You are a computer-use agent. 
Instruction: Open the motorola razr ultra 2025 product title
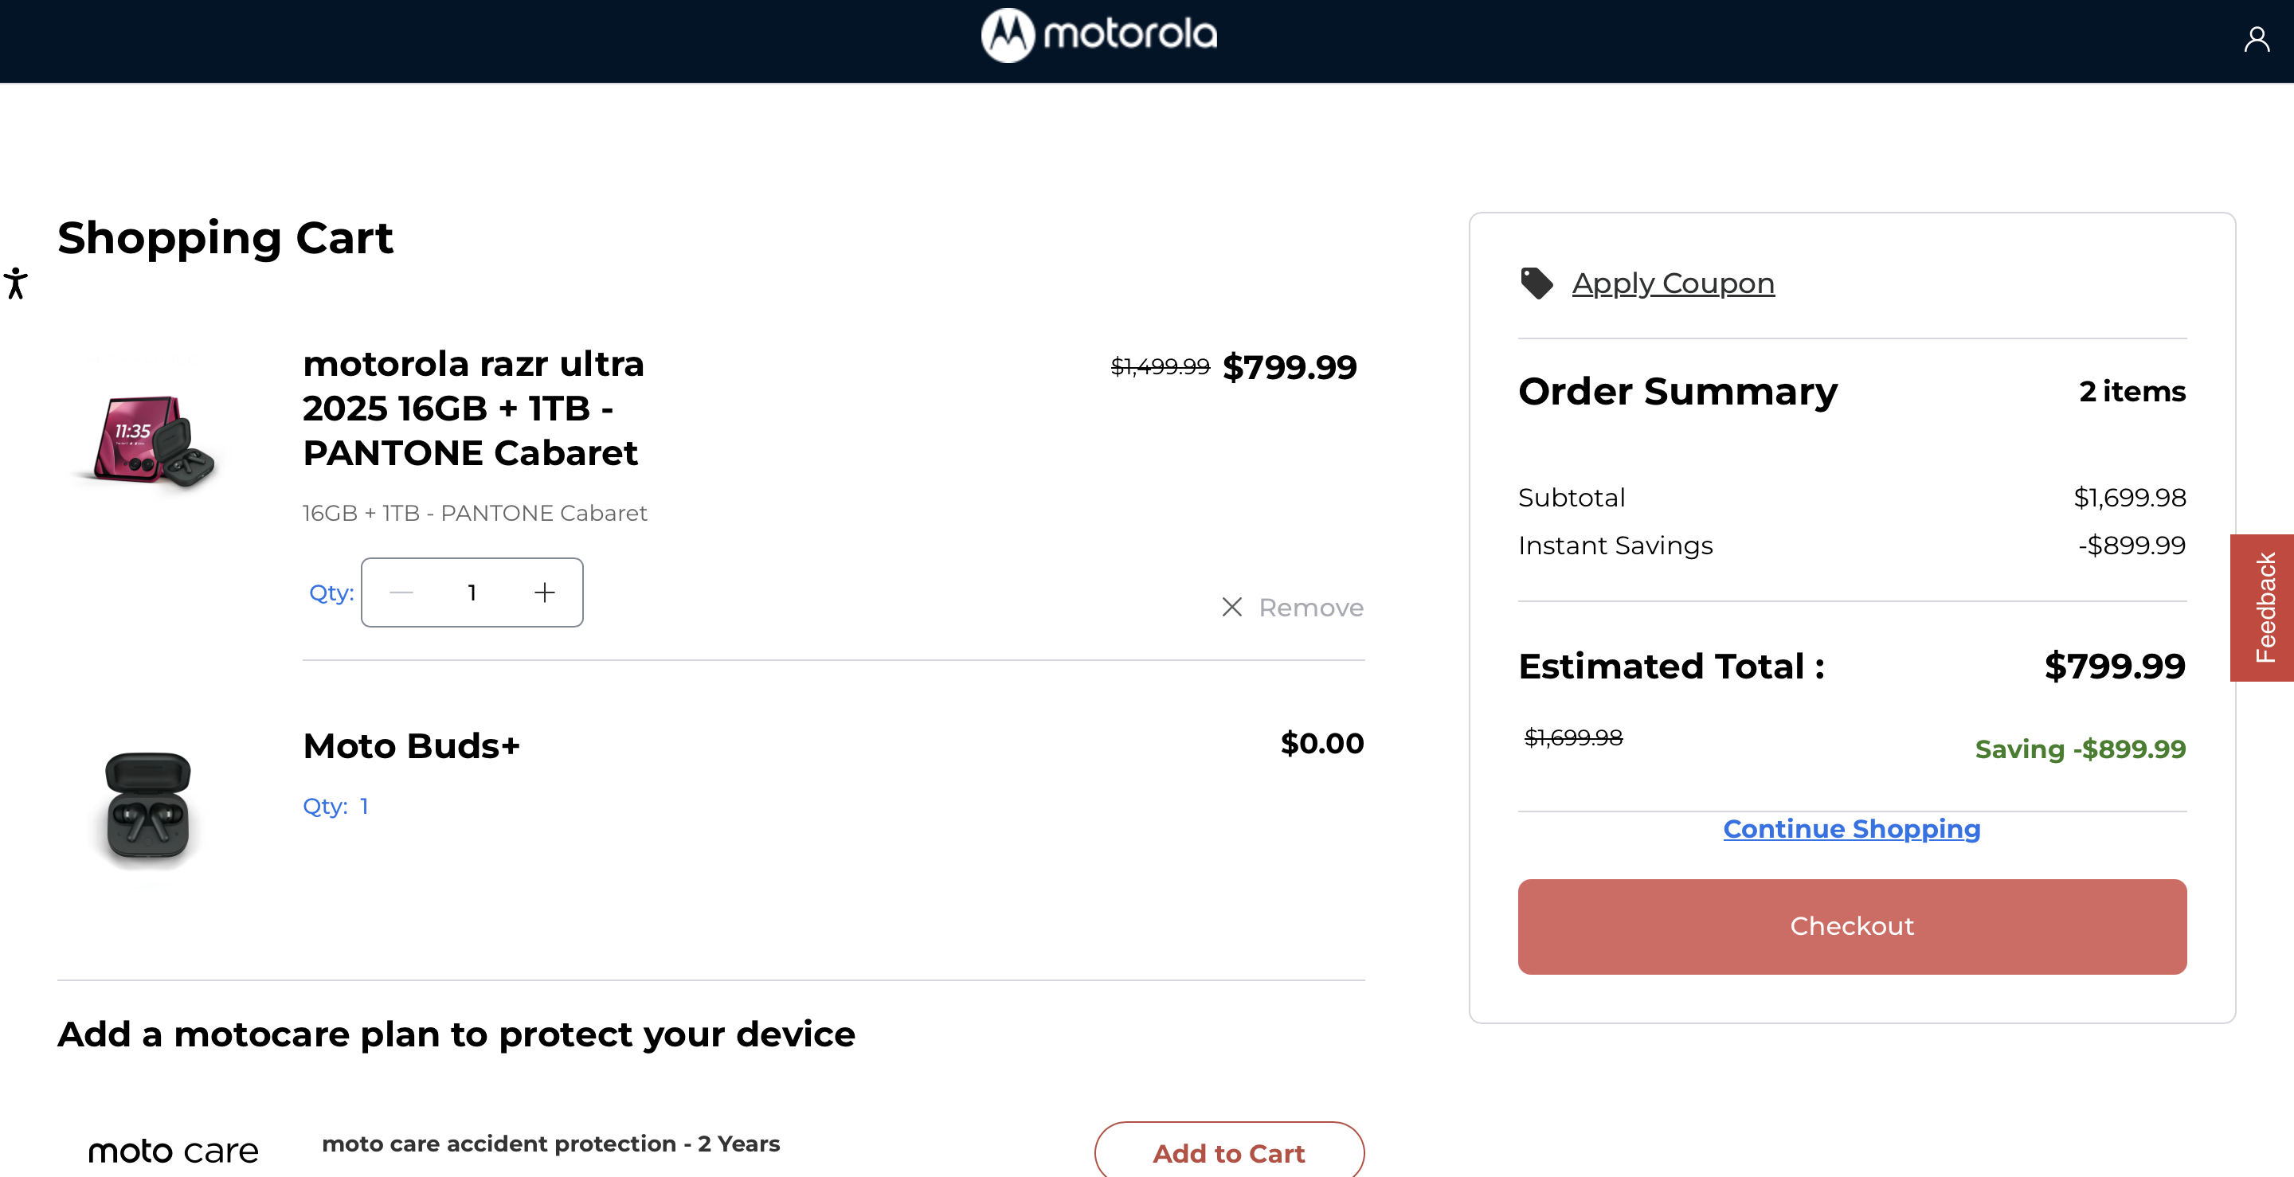tap(472, 408)
